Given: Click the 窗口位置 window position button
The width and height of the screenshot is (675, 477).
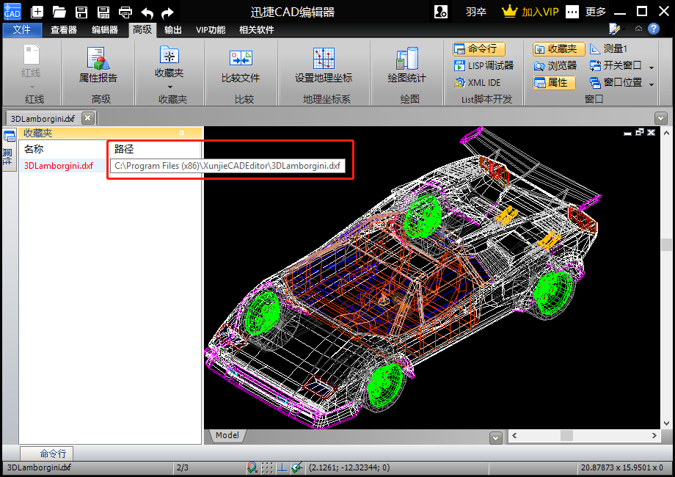Looking at the screenshot, I should pyautogui.click(x=616, y=82).
